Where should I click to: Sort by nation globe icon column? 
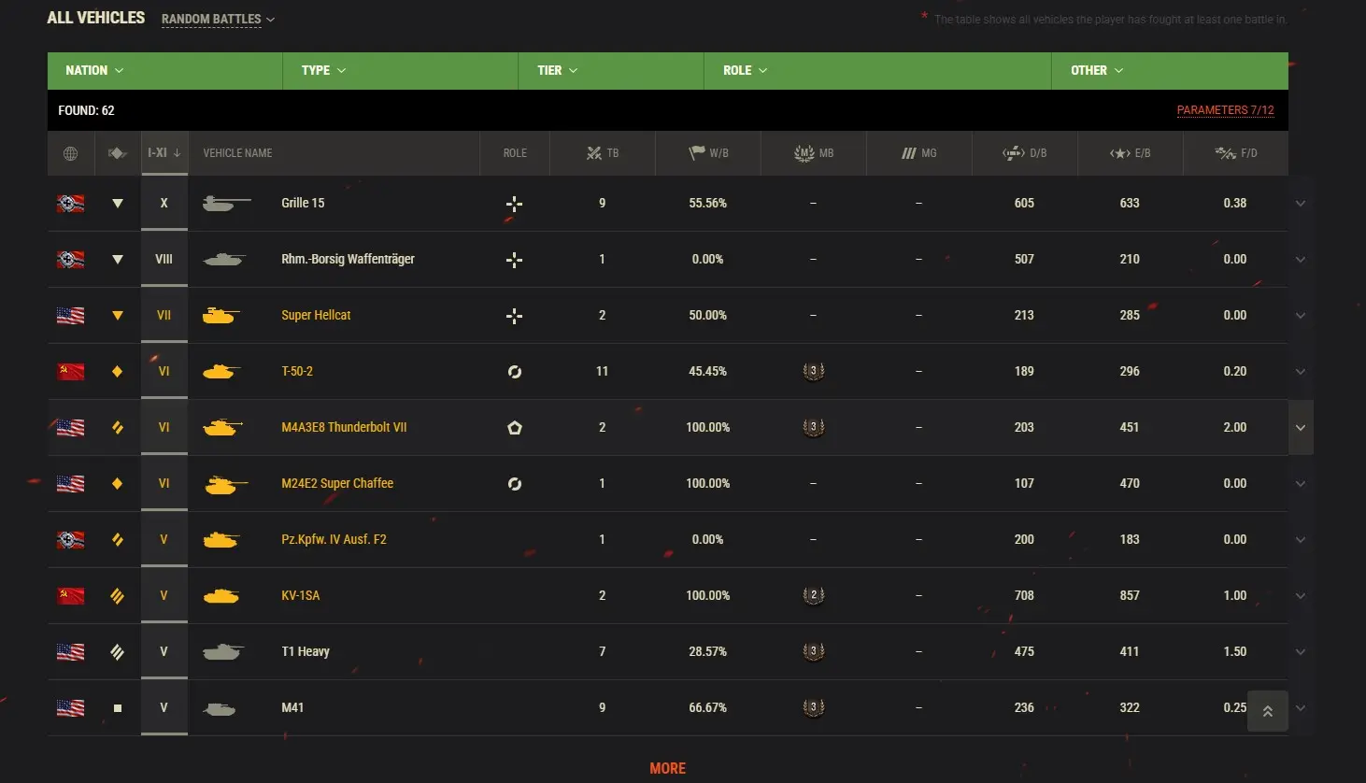pos(70,153)
